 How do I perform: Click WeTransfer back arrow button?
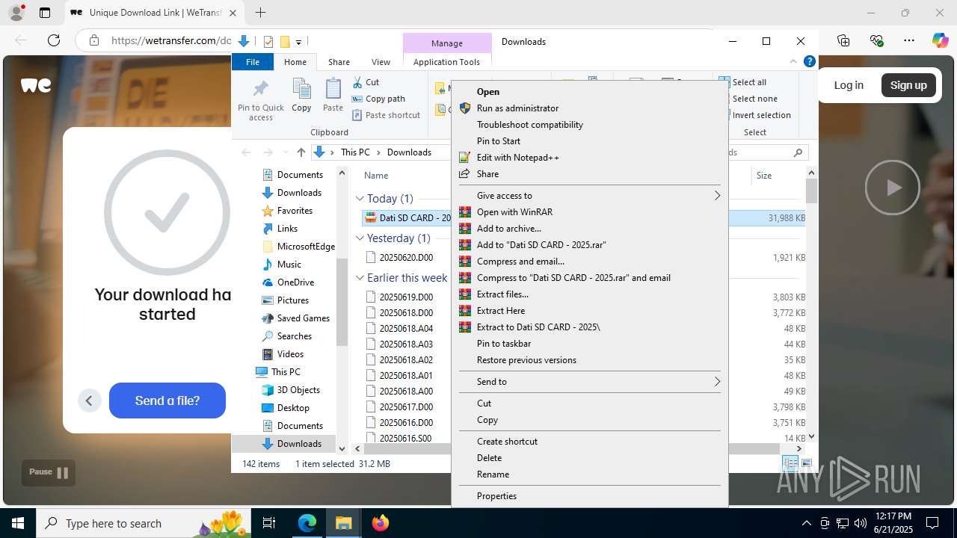[x=89, y=401]
